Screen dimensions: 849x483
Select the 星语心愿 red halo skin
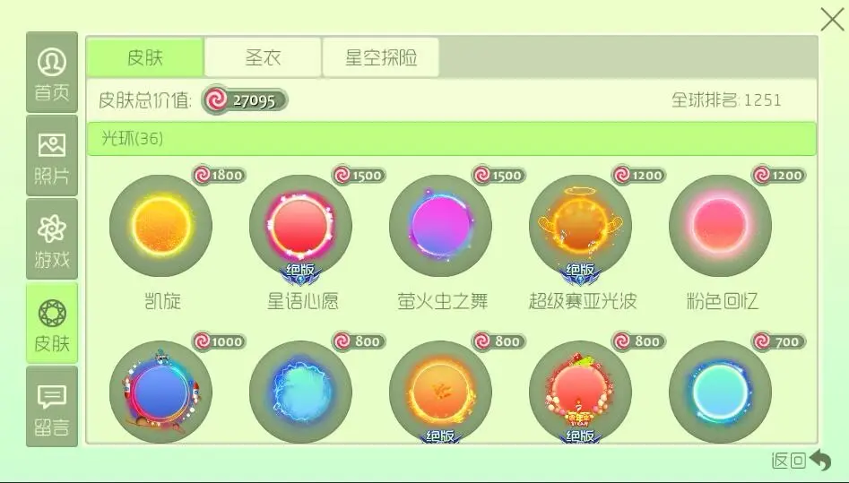[300, 226]
